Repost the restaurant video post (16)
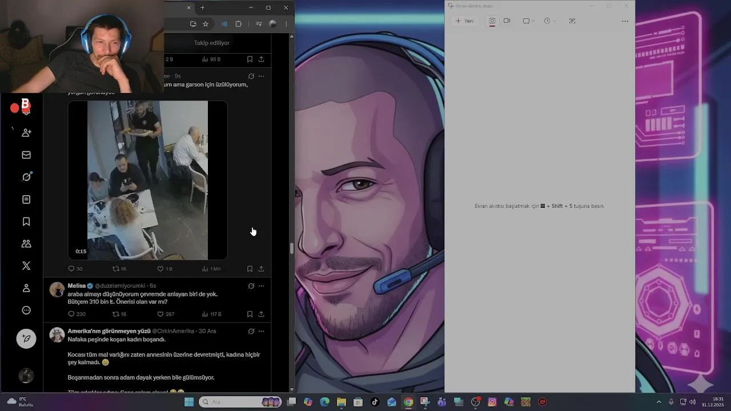Image resolution: width=731 pixels, height=411 pixels. point(119,269)
